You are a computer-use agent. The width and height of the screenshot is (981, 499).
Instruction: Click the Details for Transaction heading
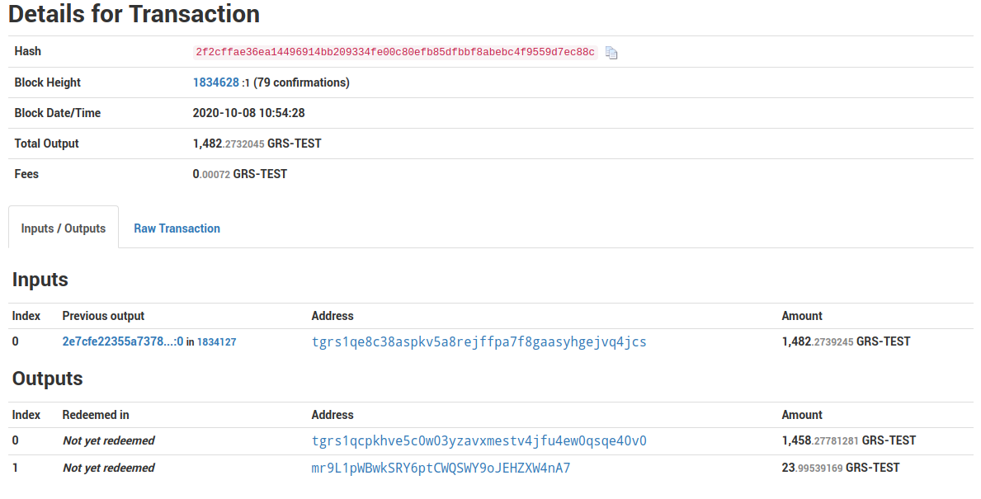[132, 14]
